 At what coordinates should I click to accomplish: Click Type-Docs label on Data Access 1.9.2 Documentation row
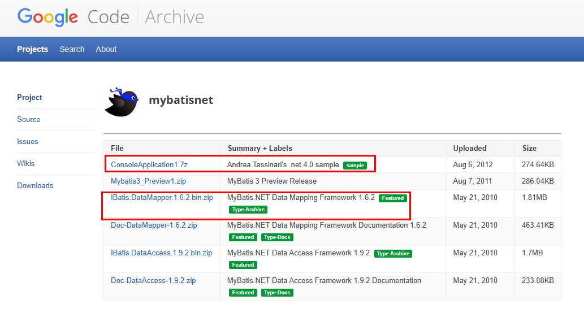coord(277,293)
